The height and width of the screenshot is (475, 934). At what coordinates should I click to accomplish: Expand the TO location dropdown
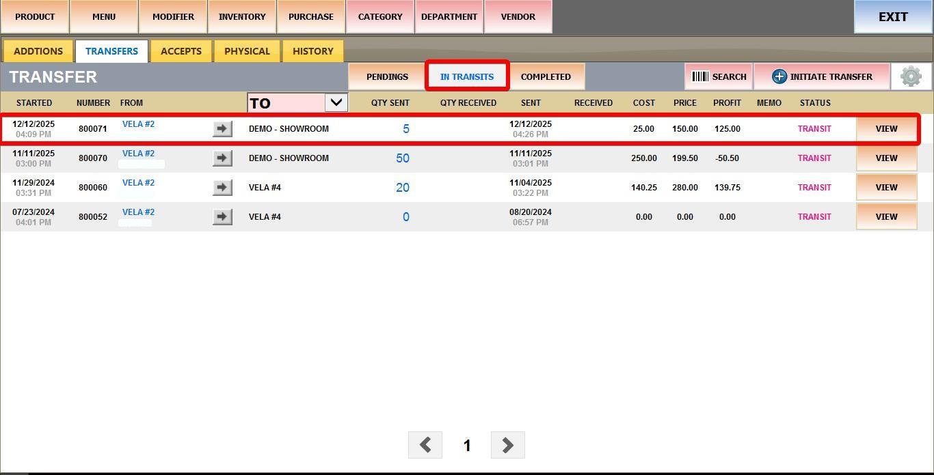point(336,102)
